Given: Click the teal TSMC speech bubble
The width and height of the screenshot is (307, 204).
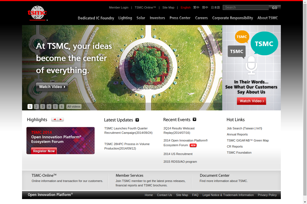Looking at the screenshot, I should coord(264,43).
